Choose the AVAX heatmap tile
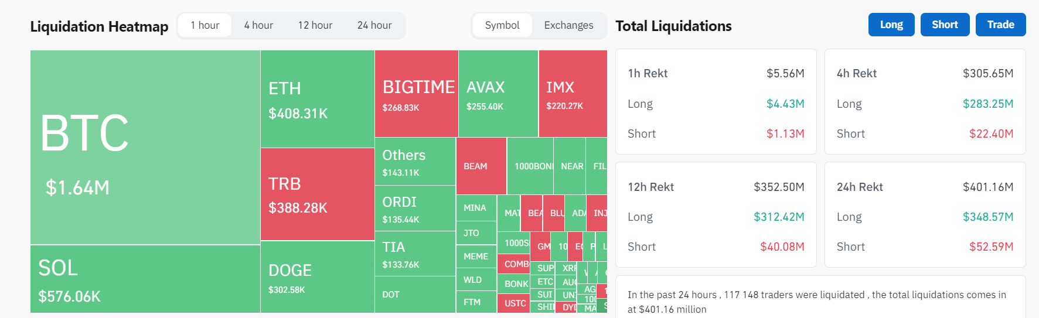Screen dimensions: 1039x318 pyautogui.click(x=498, y=94)
